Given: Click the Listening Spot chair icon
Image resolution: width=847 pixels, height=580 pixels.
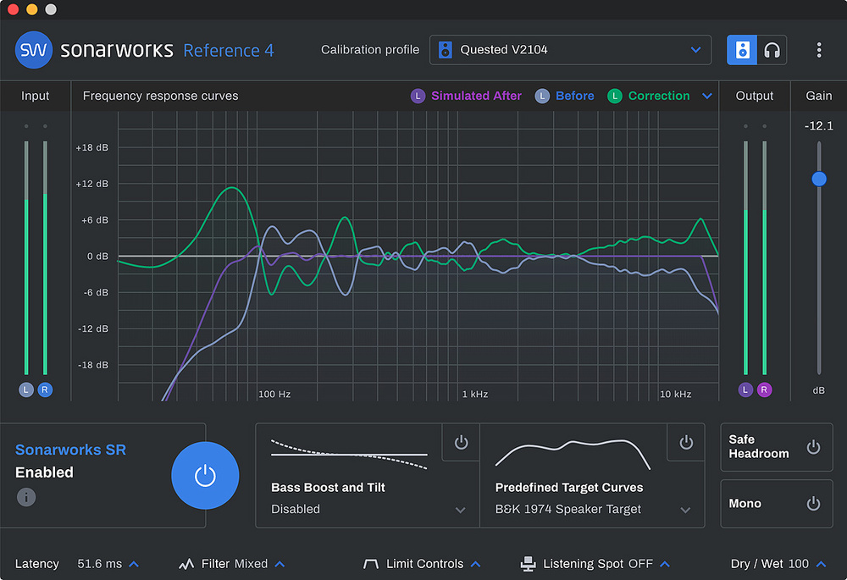Looking at the screenshot, I should click(x=528, y=564).
